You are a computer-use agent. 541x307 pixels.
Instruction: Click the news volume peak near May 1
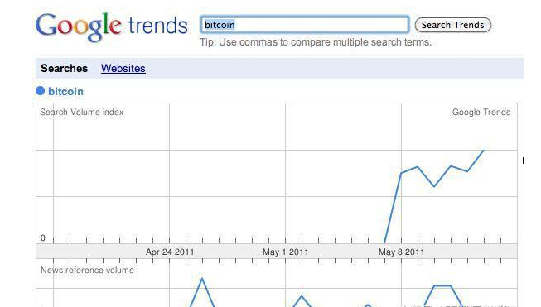pyautogui.click(x=302, y=296)
